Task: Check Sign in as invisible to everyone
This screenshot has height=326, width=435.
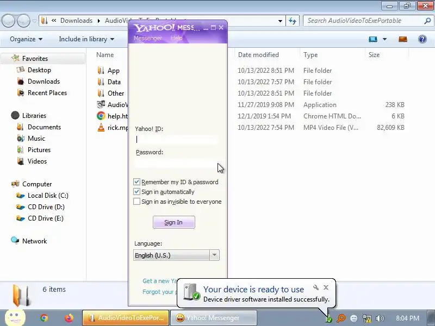Action: (x=136, y=202)
